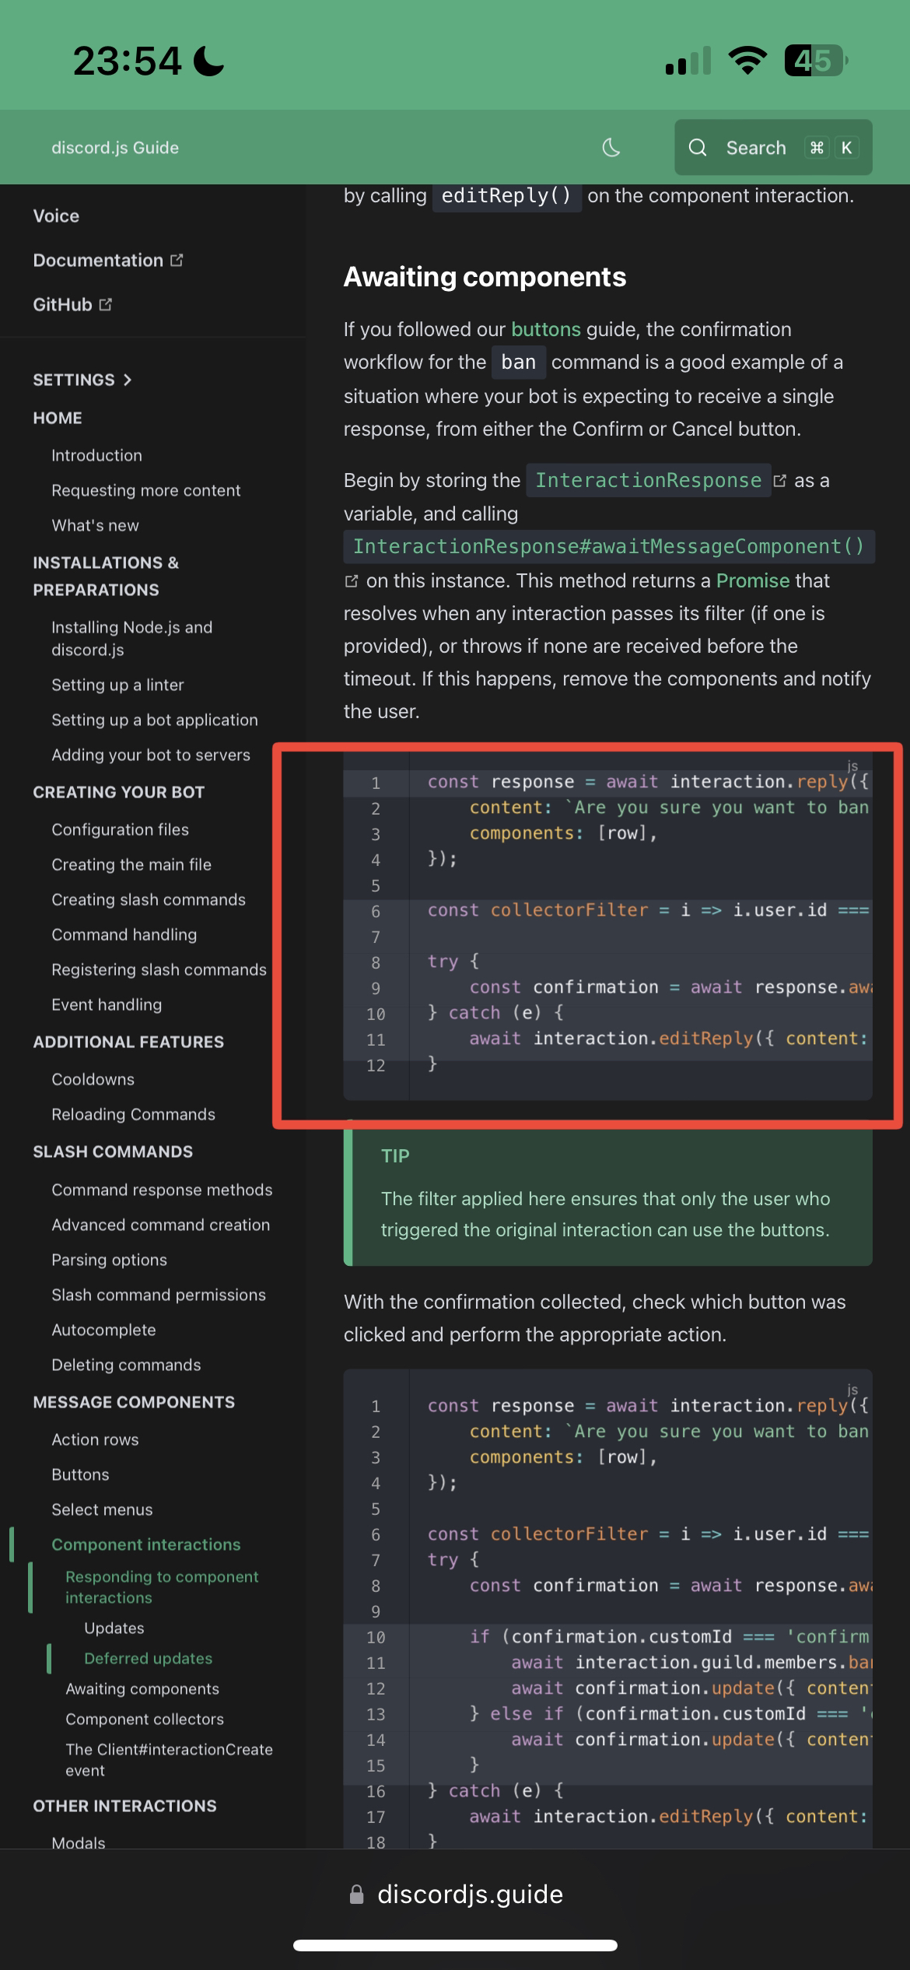Open Adding your bot to servers

(151, 755)
